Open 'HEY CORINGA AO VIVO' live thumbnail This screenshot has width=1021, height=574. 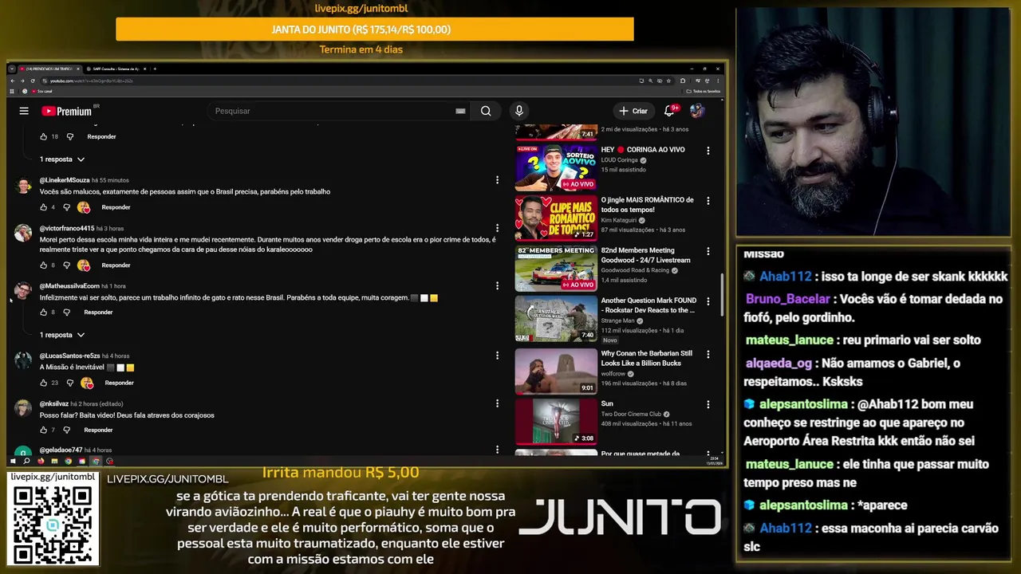click(556, 167)
